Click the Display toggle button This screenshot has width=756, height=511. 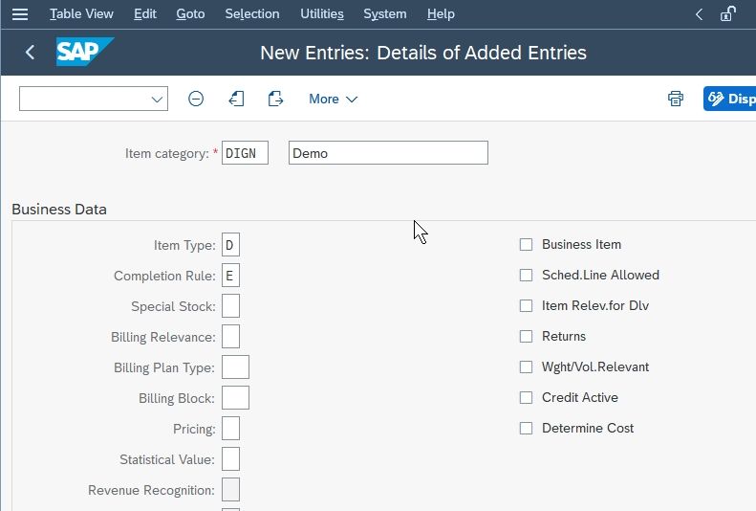(x=729, y=99)
